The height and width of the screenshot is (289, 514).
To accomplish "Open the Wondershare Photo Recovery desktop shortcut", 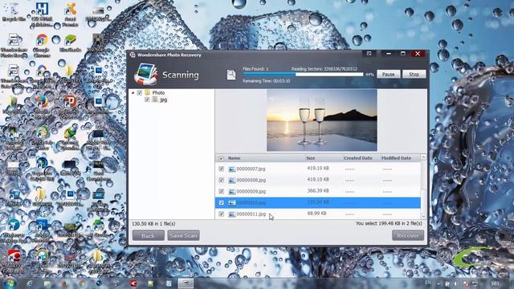I will 14,46.
